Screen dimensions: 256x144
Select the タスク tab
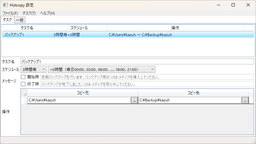point(7,20)
